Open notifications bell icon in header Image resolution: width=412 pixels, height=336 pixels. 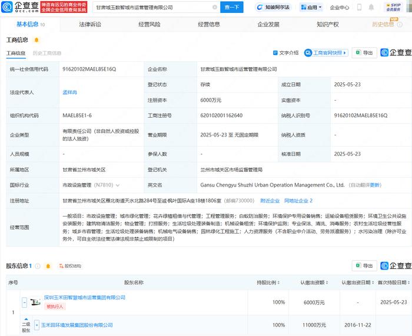coord(371,7)
